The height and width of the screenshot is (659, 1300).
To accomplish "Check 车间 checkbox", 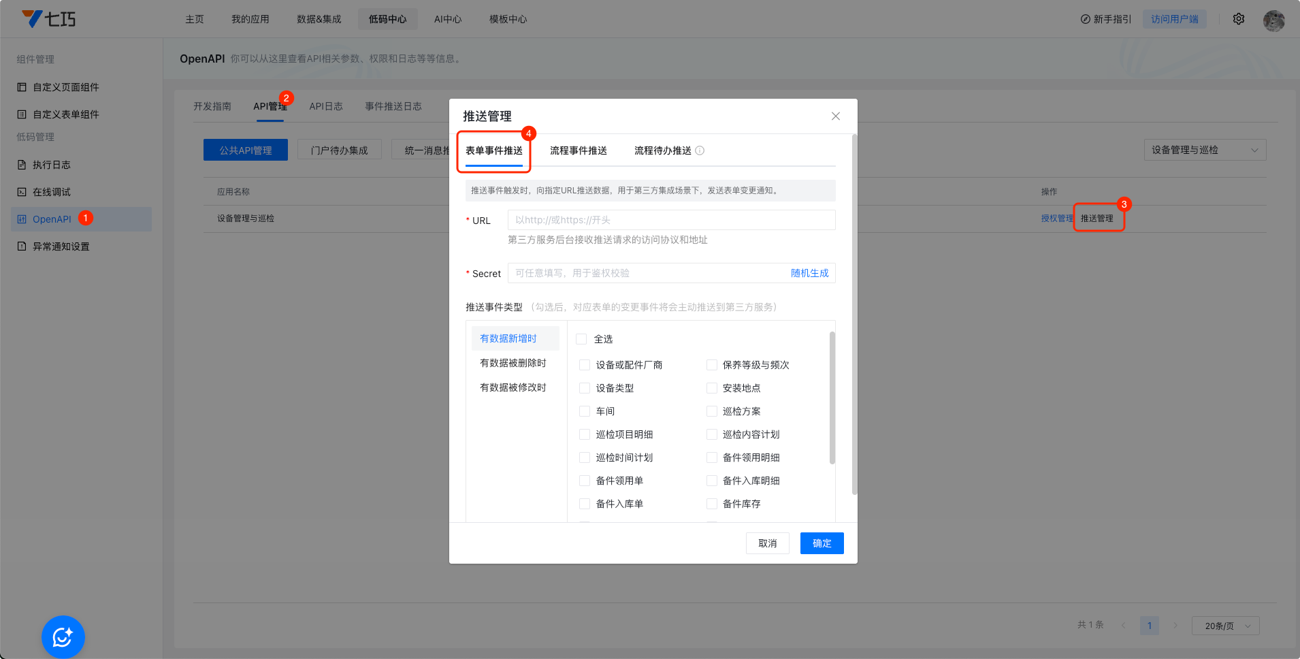I will pos(585,411).
